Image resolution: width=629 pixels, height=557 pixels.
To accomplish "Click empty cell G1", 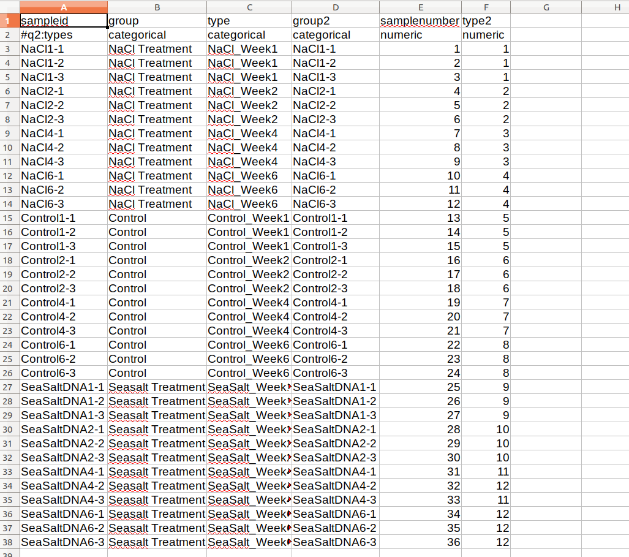I will pyautogui.click(x=546, y=21).
